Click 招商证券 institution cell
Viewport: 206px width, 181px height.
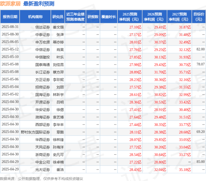point(42,87)
